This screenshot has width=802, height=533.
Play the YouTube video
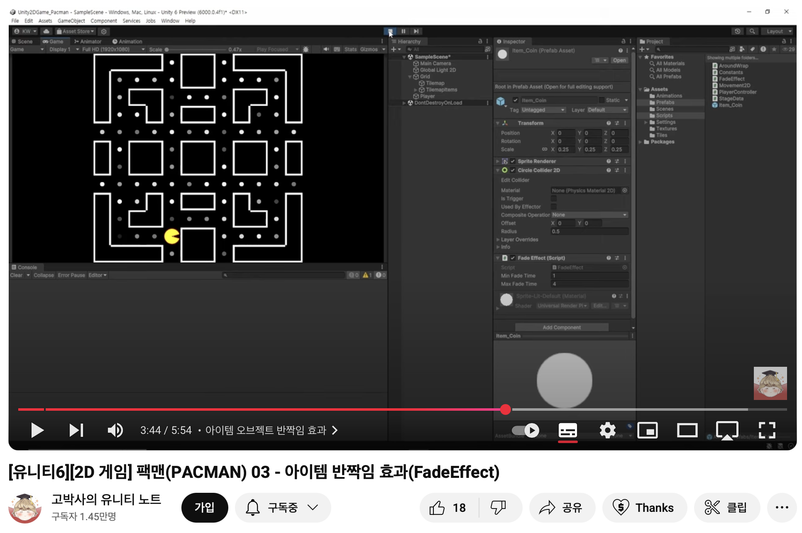[x=37, y=430]
